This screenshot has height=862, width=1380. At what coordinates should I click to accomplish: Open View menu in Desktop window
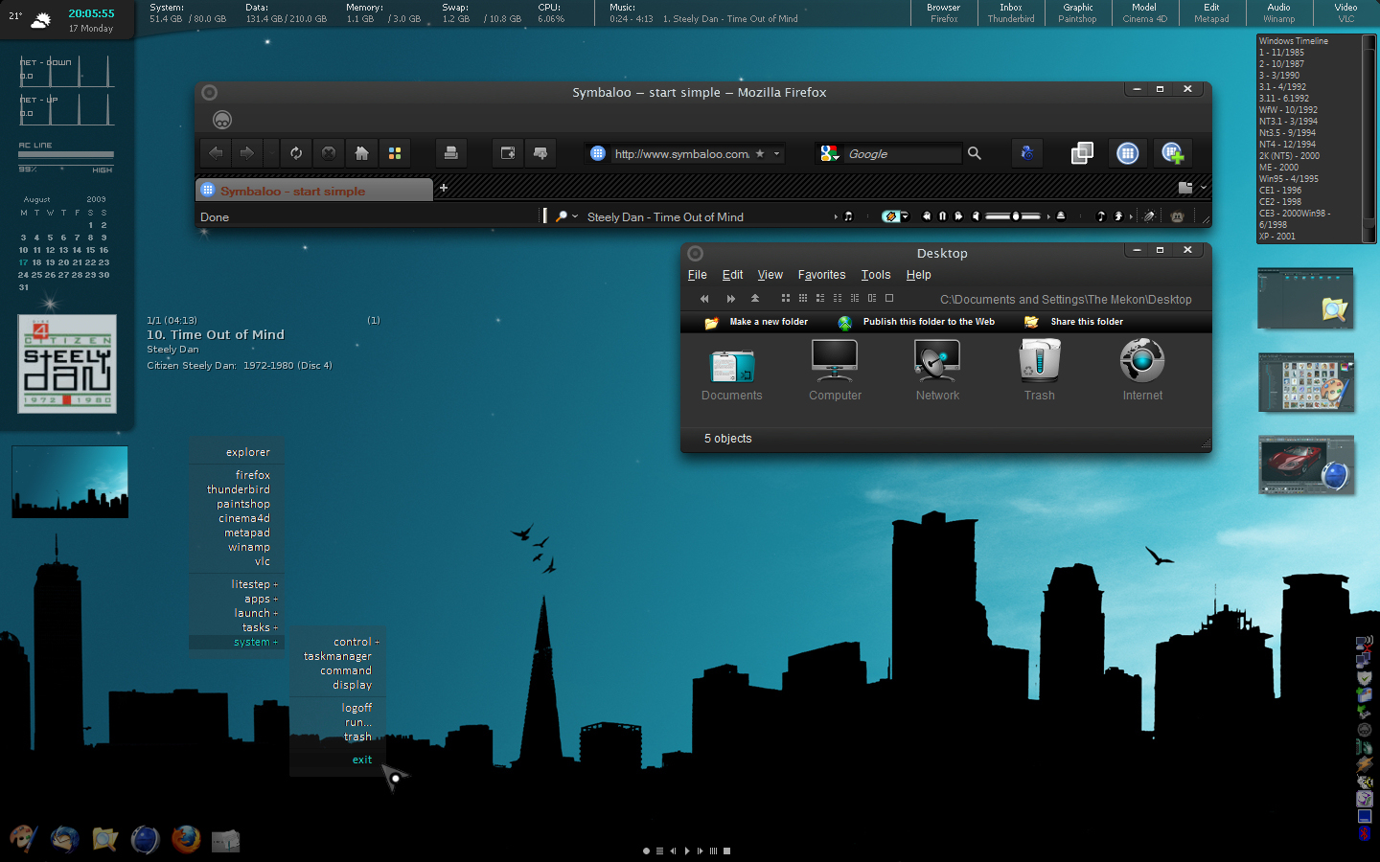point(770,275)
